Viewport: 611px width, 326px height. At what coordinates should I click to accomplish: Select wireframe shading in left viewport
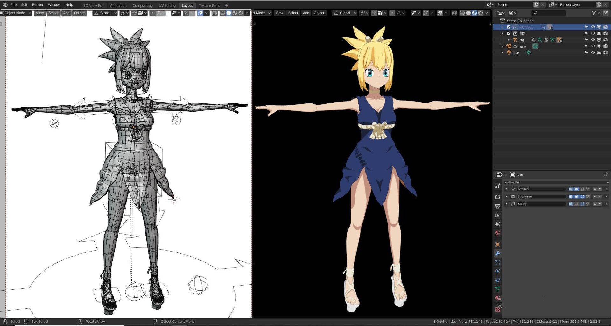point(222,13)
